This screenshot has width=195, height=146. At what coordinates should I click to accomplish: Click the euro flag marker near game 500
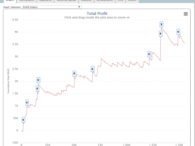74,74
